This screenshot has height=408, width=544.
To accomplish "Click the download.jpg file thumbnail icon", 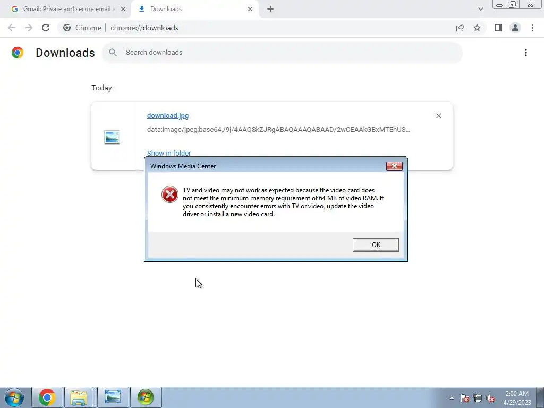I will (112, 137).
